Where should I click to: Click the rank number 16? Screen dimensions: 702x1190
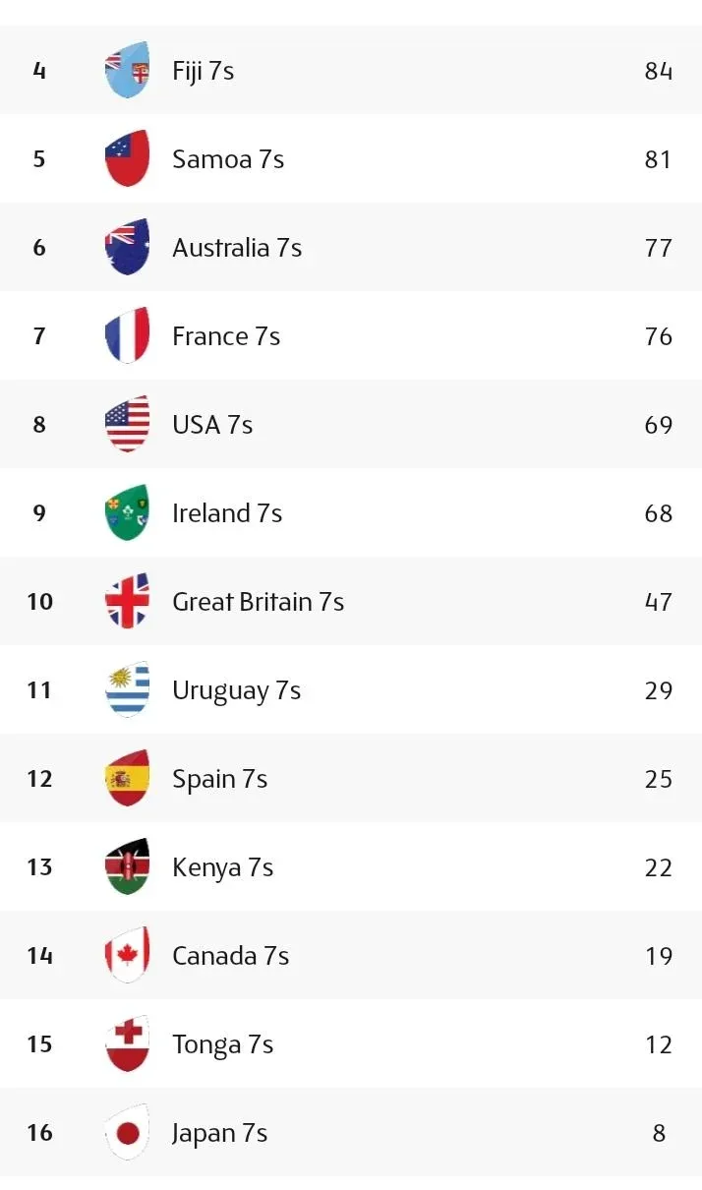[39, 1133]
